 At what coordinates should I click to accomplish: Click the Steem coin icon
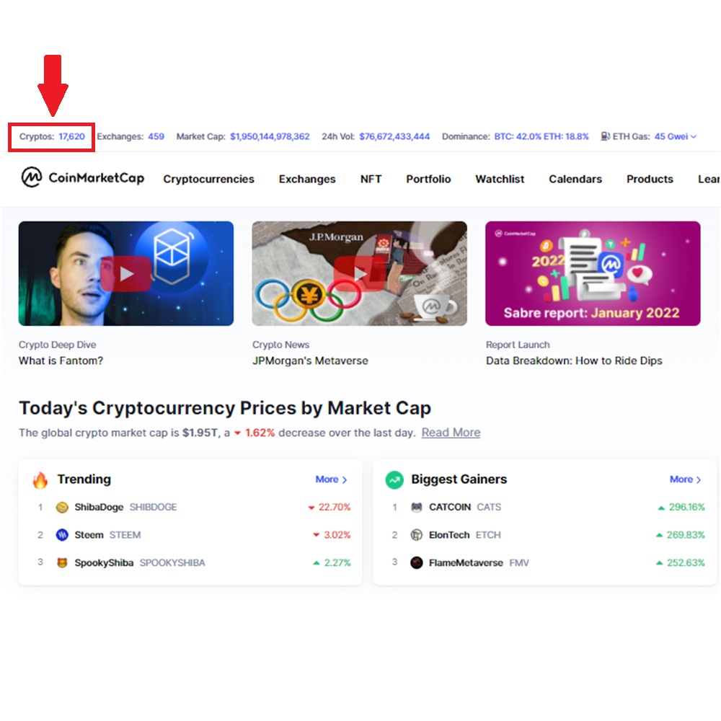62,535
